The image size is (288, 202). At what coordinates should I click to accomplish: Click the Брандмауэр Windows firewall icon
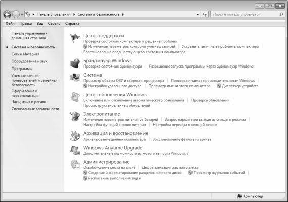pos(75,63)
